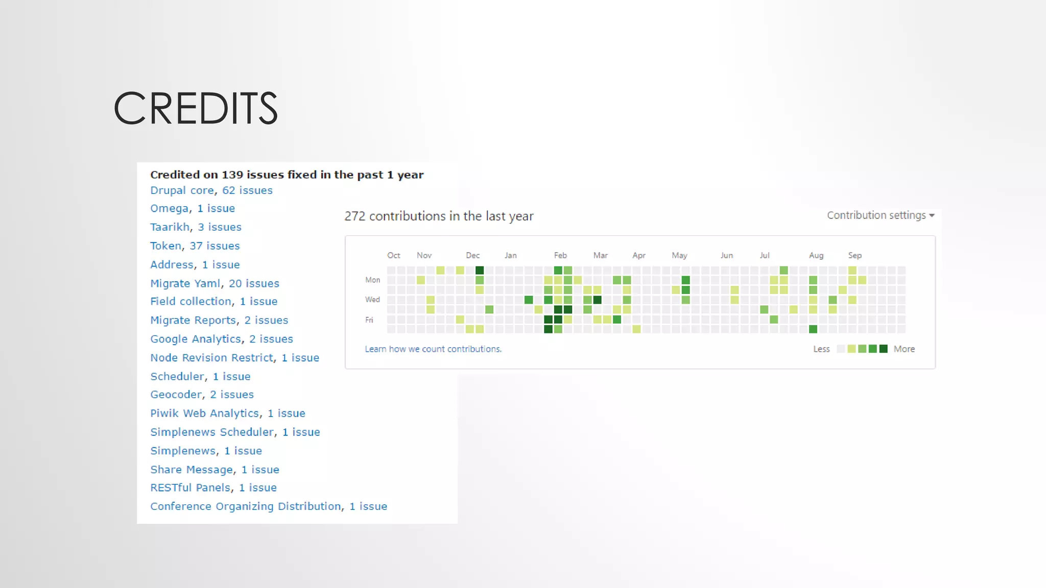
Task: Open Conference Organizing Distribution issue link
Action: pyautogui.click(x=268, y=506)
